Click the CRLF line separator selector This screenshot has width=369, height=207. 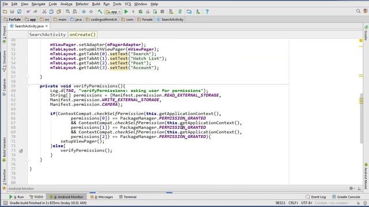pyautogui.click(x=293, y=203)
